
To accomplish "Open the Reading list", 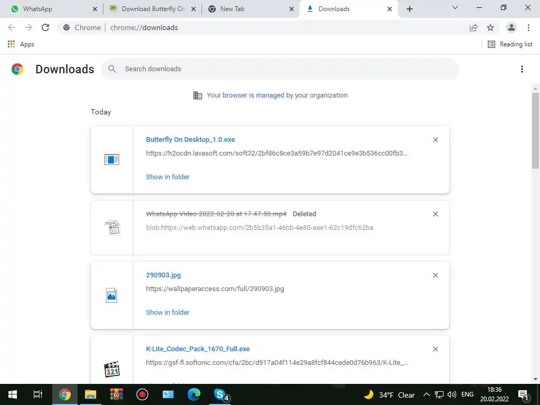I will tap(510, 44).
